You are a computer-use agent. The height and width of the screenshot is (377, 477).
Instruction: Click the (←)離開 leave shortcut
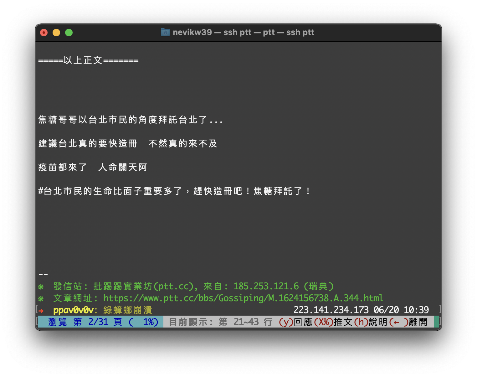coord(408,322)
